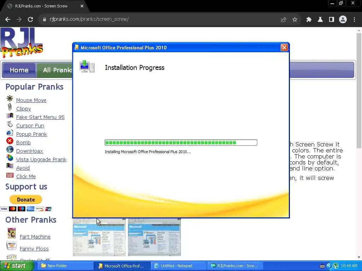Click the uTorrent tray icon
The image size is (362, 271).
click(335, 266)
